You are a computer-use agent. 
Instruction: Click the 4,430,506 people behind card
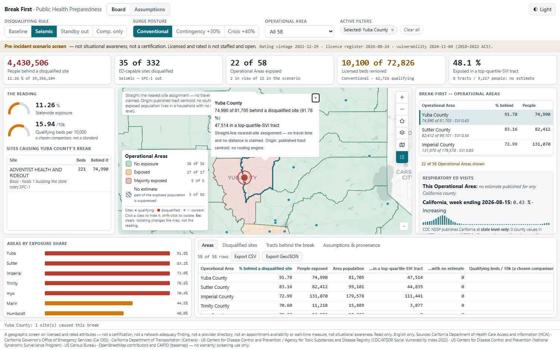tap(57, 70)
